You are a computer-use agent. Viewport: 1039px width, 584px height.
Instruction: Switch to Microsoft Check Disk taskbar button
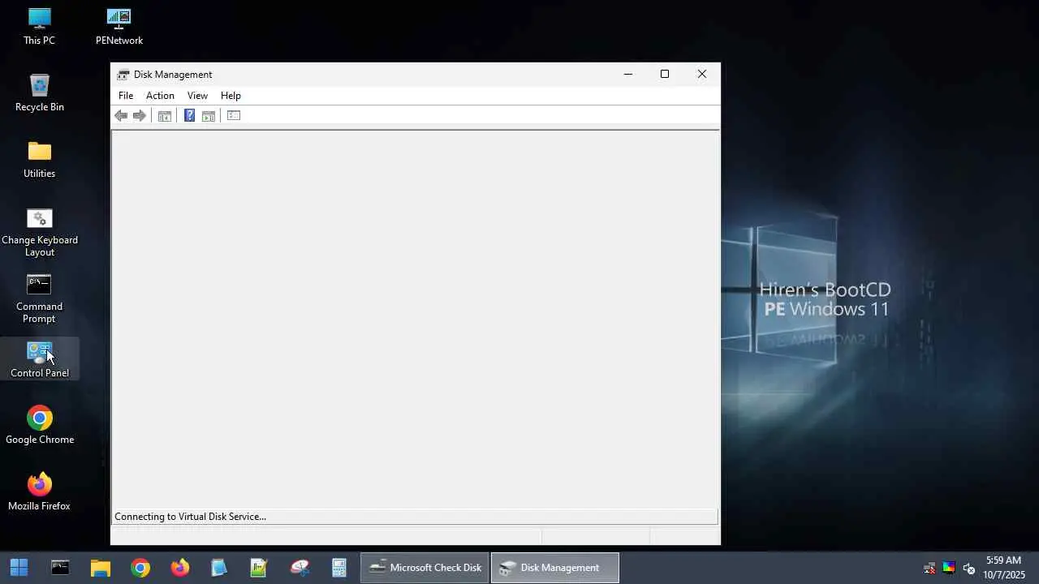coord(425,568)
